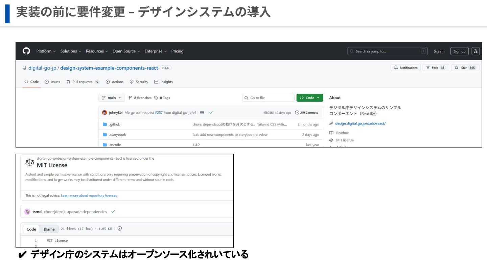Open the .vscode folder
The image size is (487, 274).
coord(115,145)
